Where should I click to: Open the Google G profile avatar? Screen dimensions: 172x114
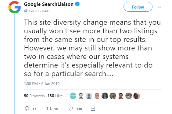tap(14, 7)
